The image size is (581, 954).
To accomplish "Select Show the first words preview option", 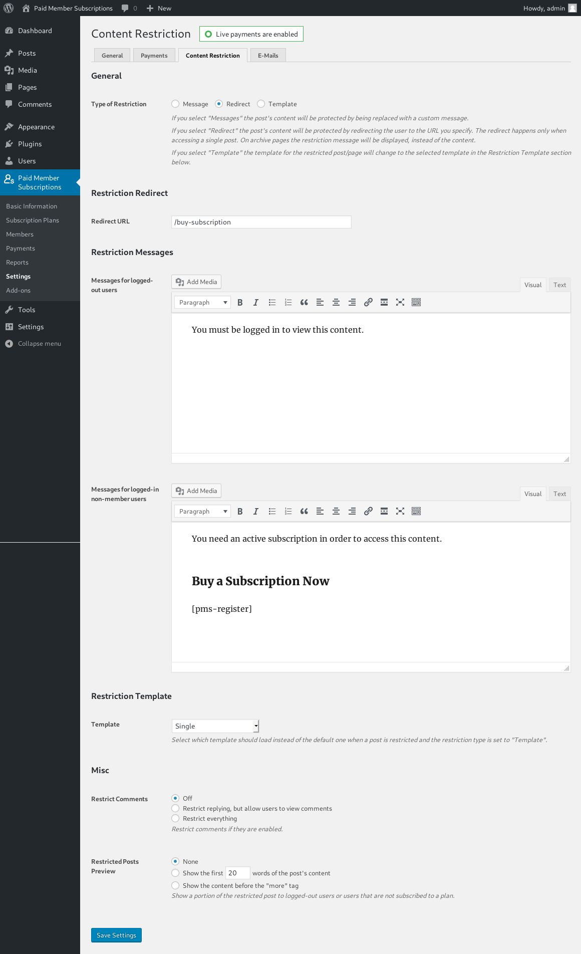I will 175,873.
